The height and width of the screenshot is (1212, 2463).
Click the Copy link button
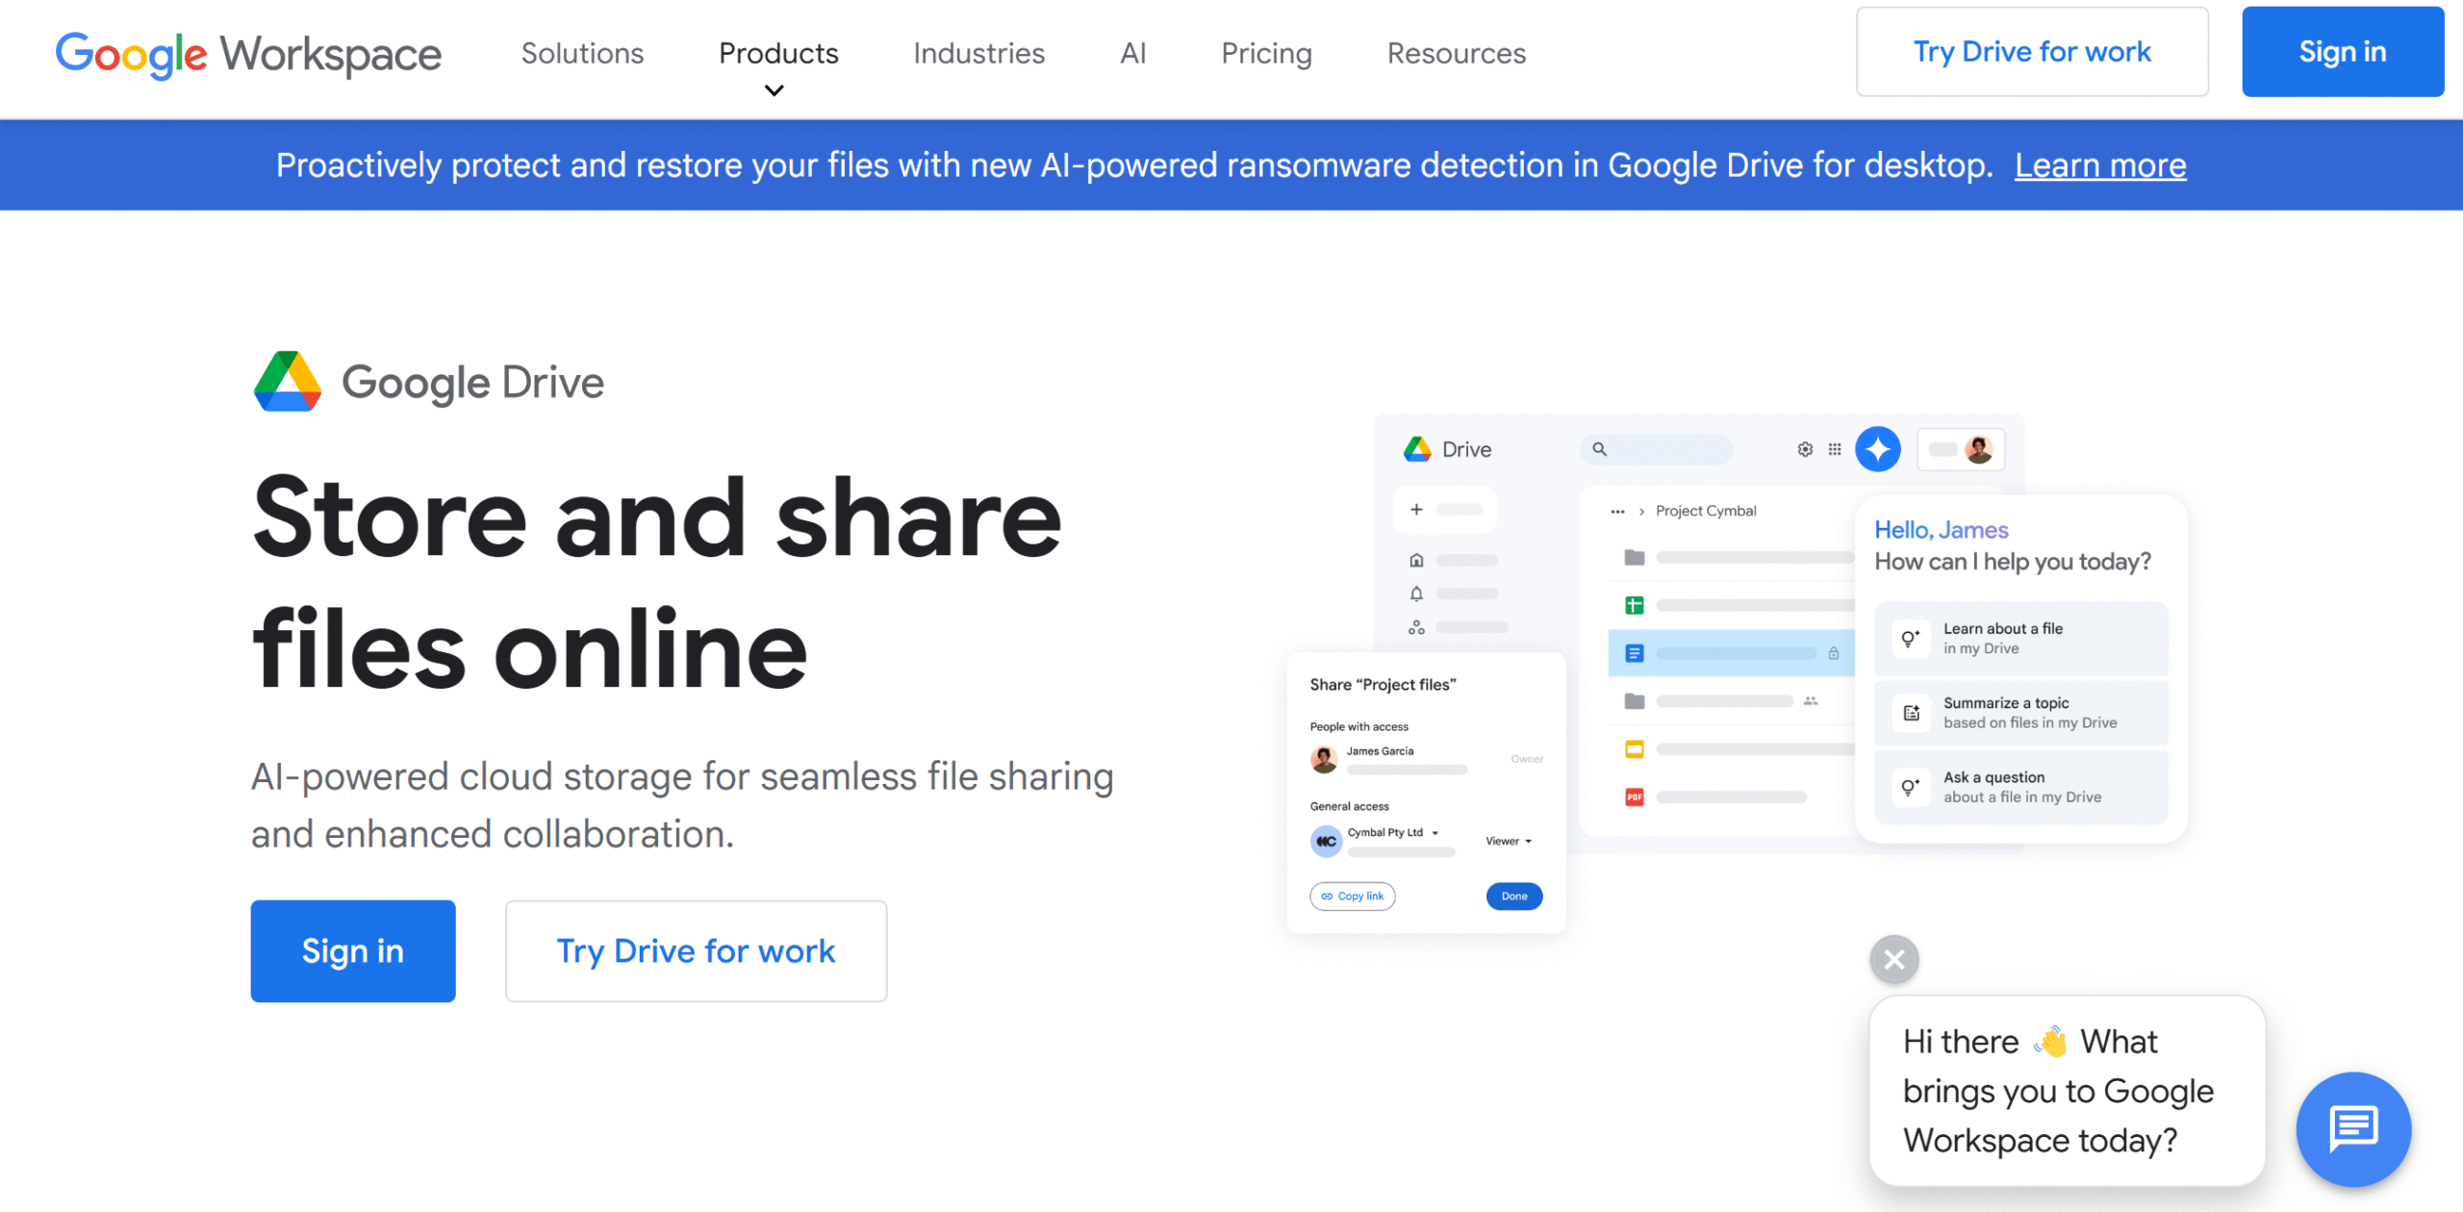point(1352,896)
